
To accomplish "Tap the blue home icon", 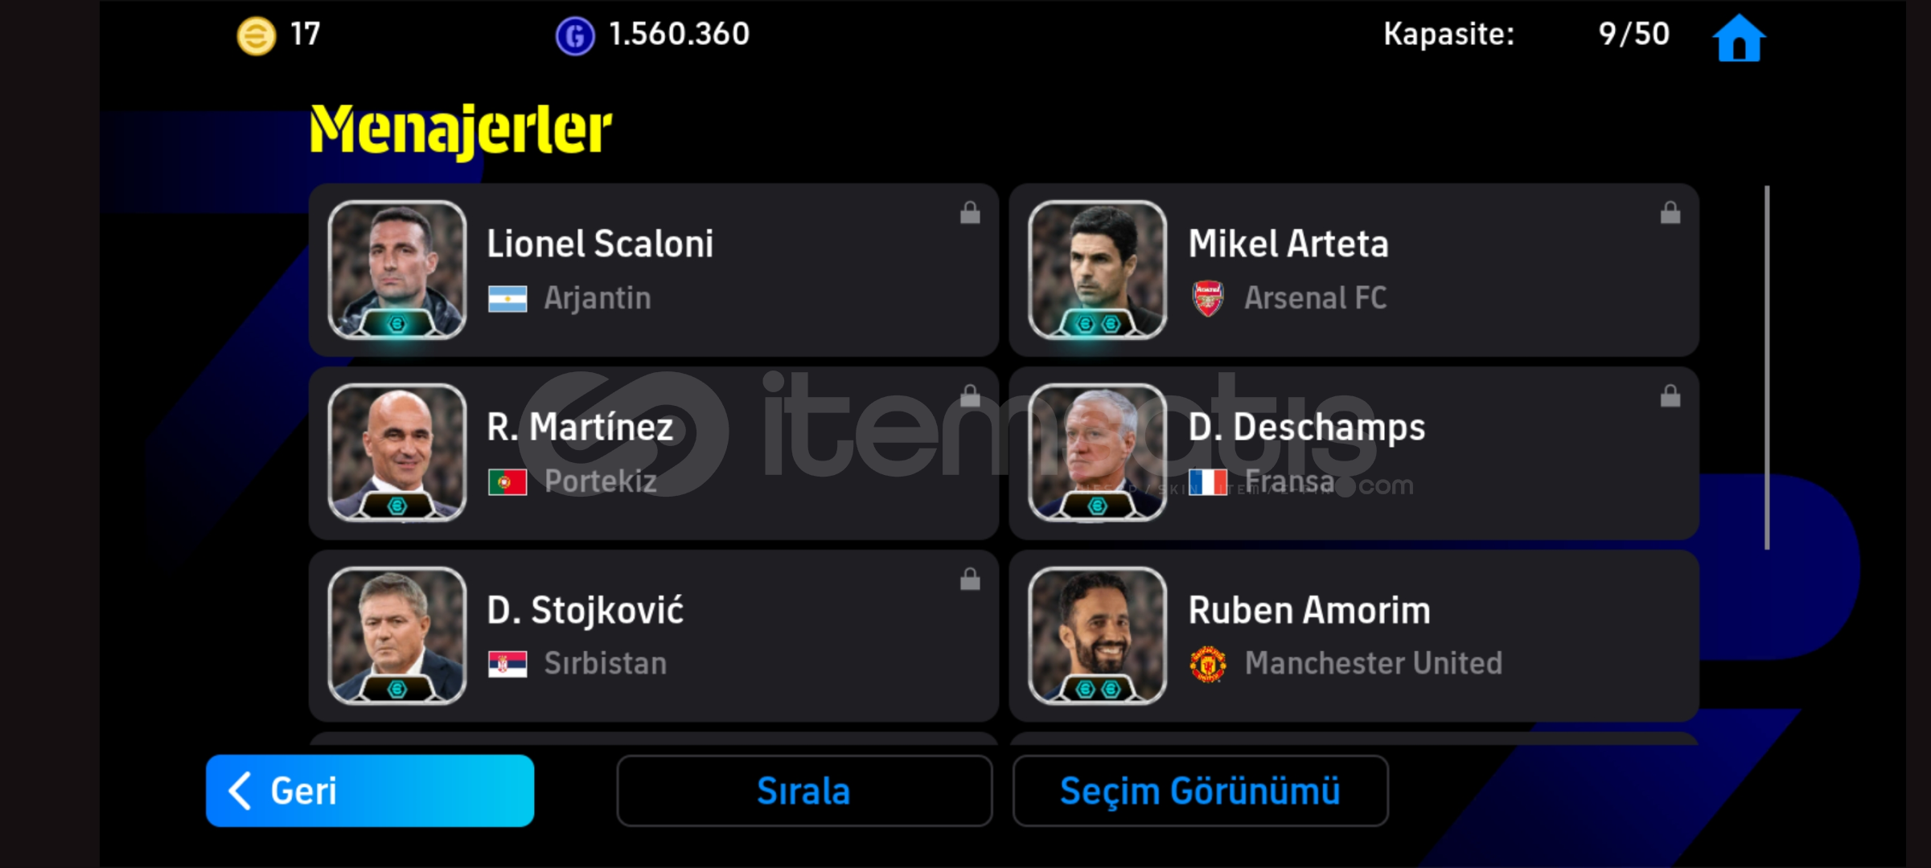I will (x=1739, y=38).
